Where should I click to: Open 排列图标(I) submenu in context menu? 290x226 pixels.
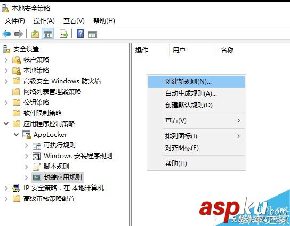point(196,136)
